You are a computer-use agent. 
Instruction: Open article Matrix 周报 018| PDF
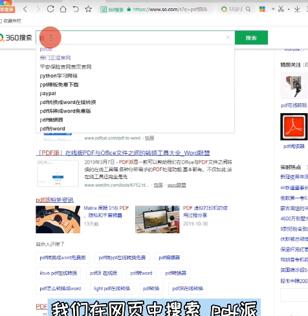pos(106,211)
